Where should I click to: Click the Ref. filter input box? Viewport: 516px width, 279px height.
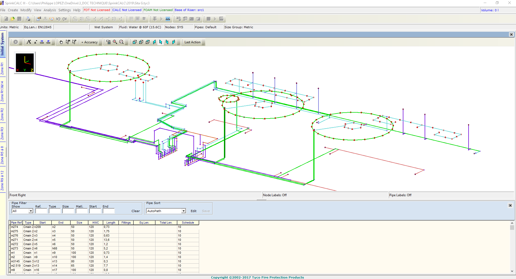click(x=41, y=211)
